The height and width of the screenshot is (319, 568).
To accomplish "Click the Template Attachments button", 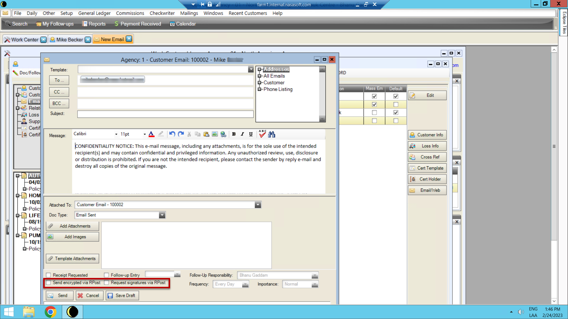I will point(72,258).
